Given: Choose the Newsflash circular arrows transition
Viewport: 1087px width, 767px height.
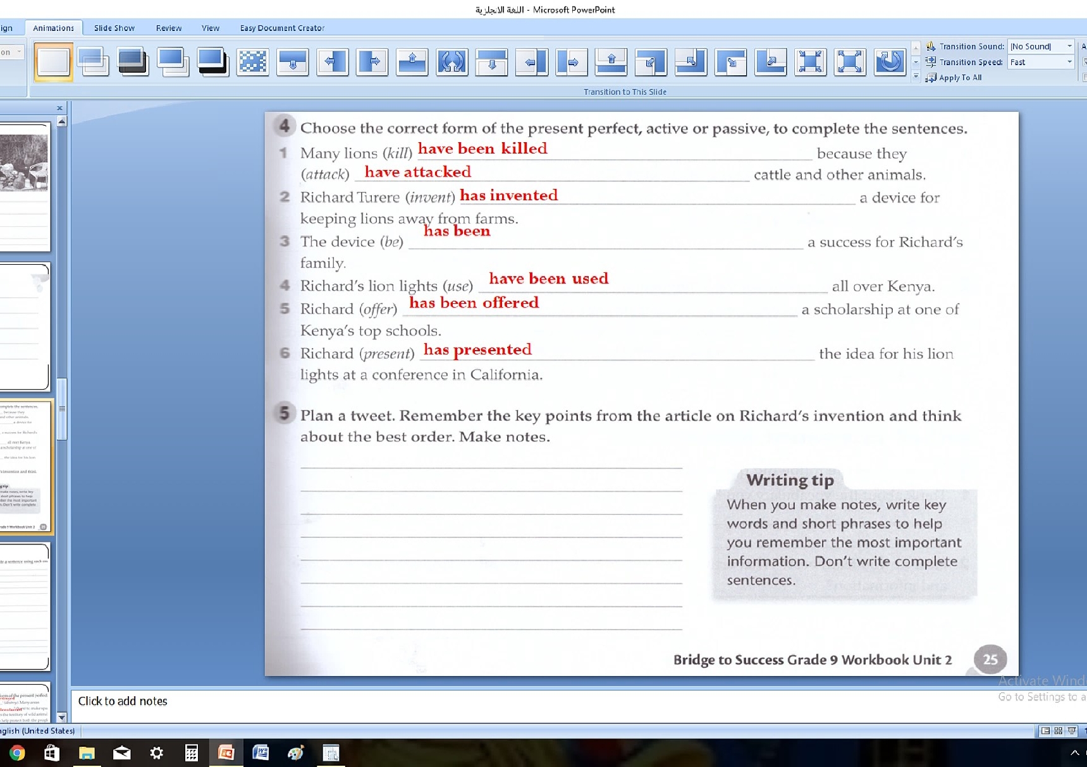Looking at the screenshot, I should [x=451, y=62].
